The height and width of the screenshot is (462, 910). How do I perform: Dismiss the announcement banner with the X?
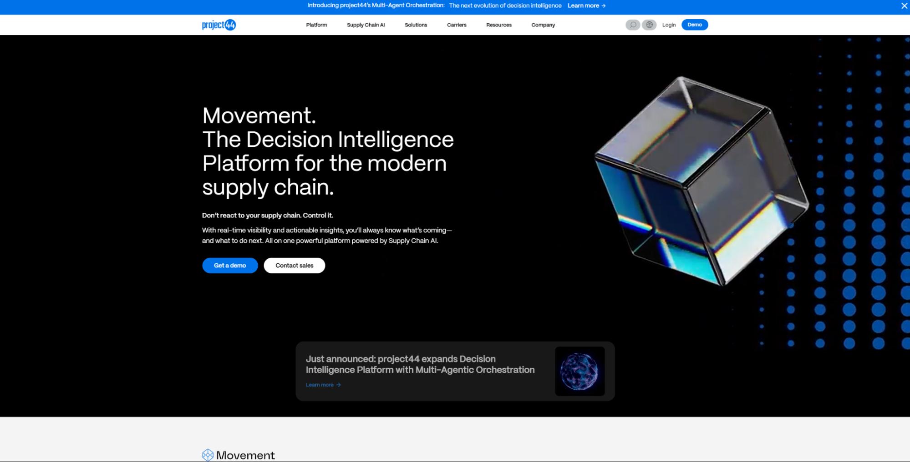pos(904,6)
